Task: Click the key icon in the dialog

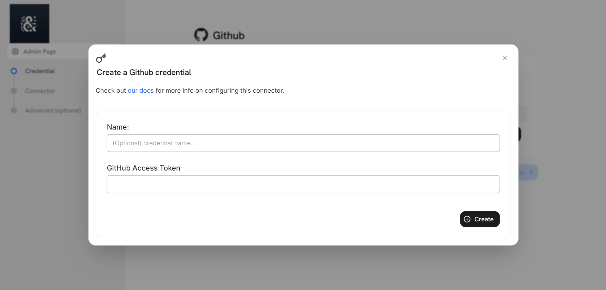Action: [x=101, y=58]
